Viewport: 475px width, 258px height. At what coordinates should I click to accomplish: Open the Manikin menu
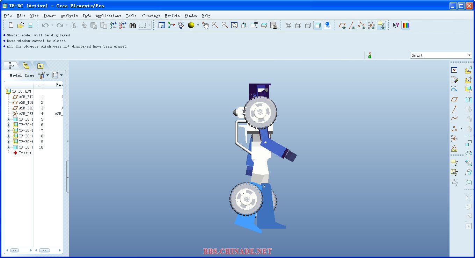pos(172,16)
